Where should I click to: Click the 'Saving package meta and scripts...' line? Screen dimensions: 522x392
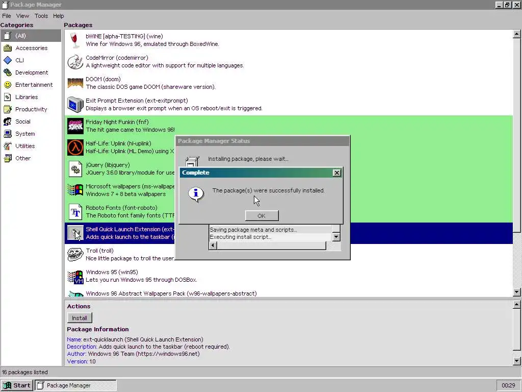tap(253, 230)
